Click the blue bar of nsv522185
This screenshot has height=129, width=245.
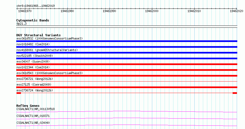click(x=127, y=58)
